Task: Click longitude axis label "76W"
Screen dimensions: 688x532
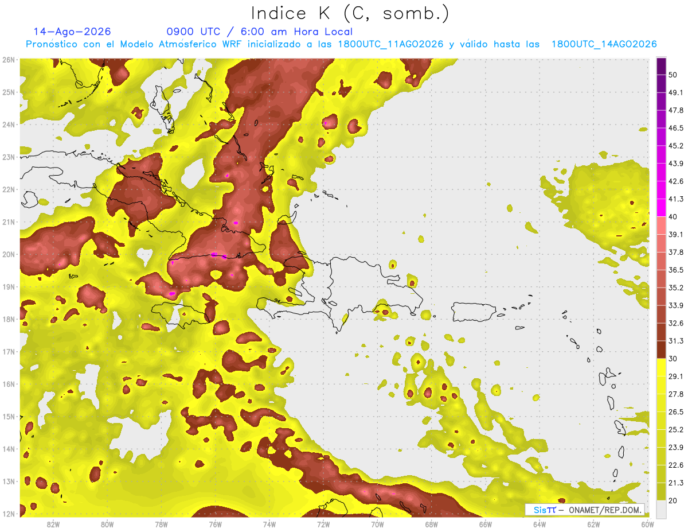Action: [x=216, y=524]
